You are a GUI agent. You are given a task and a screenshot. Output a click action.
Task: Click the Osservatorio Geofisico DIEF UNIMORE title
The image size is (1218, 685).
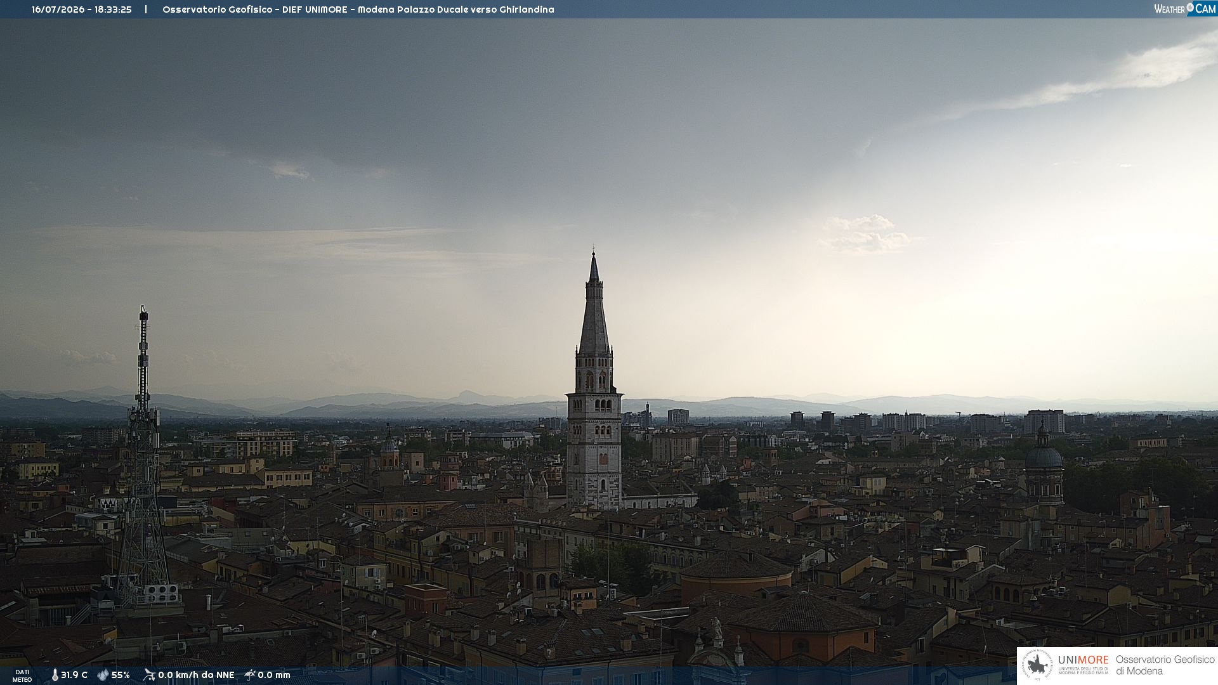pyautogui.click(x=358, y=10)
